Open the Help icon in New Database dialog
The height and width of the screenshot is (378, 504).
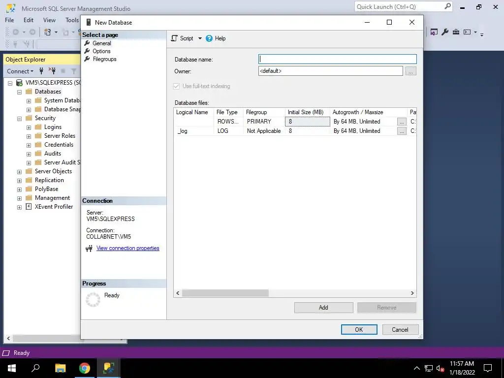point(209,38)
